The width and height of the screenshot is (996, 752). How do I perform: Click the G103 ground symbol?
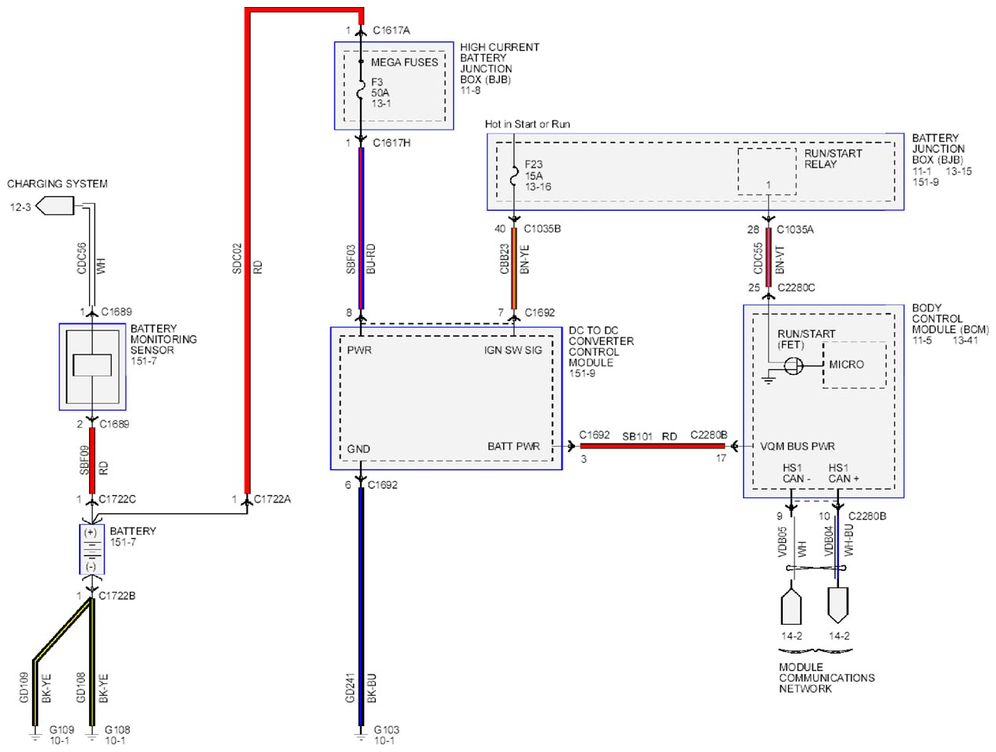(360, 736)
